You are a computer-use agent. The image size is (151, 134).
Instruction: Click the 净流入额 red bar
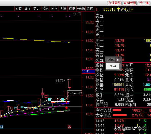coord(117,110)
